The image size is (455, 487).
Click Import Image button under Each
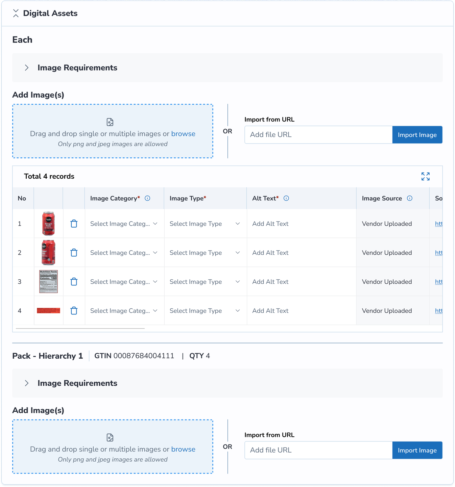coord(417,135)
